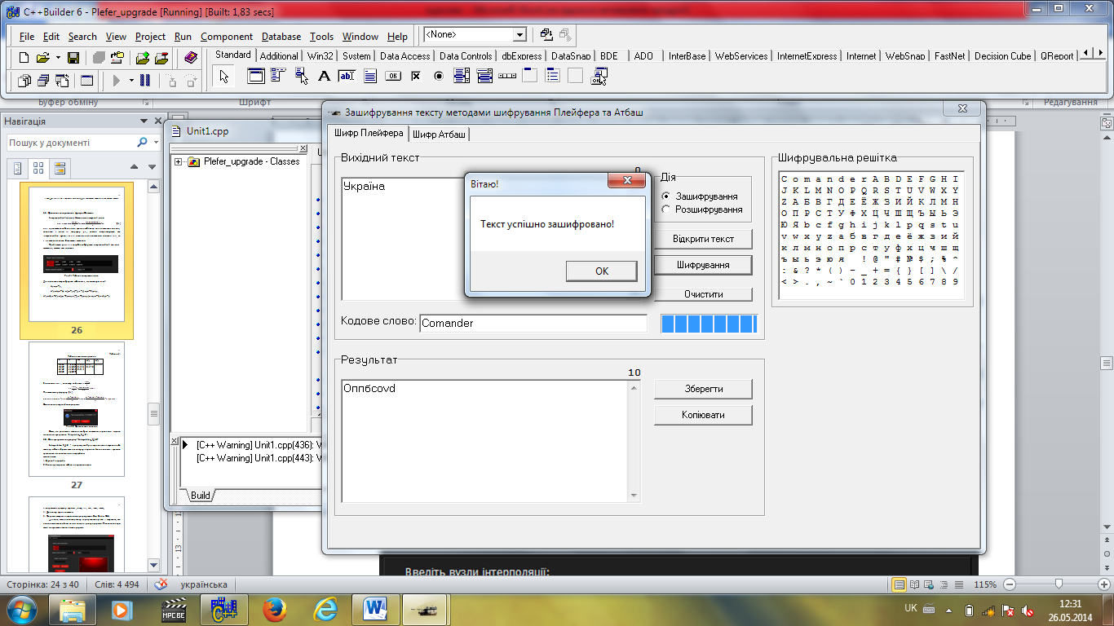Click the Start button on taskbar
1114x626 pixels.
pos(22,608)
